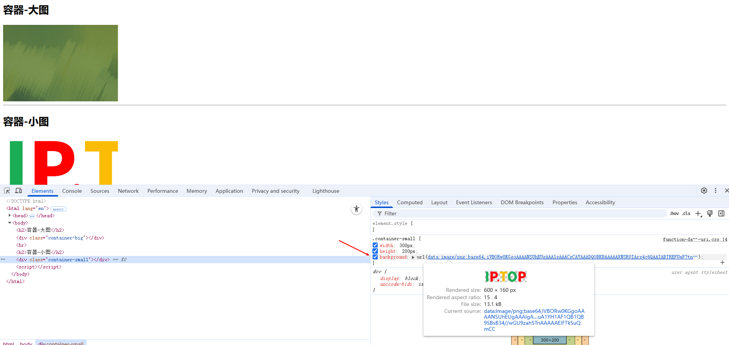Viewport: 729px width, 345px height.
Task: Open the Memory tab
Action: coord(197,191)
